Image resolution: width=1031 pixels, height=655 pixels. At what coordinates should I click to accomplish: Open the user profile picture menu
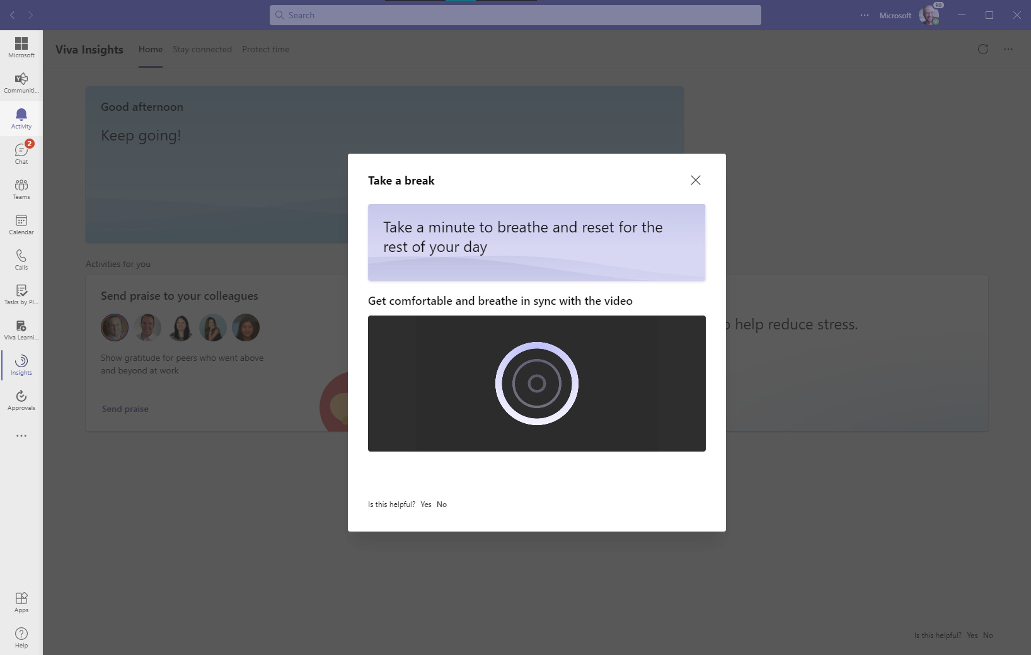tap(929, 15)
